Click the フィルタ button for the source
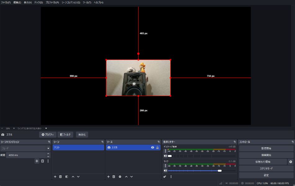 tap(66, 135)
